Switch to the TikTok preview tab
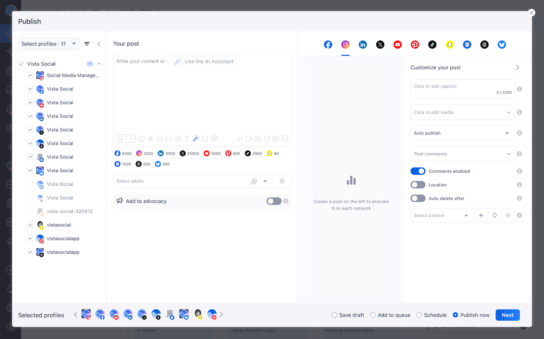The width and height of the screenshot is (544, 339). (432, 45)
